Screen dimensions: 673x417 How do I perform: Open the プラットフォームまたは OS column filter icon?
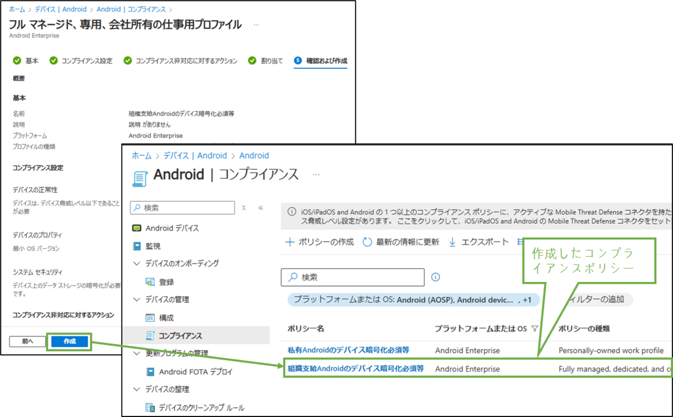pyautogui.click(x=534, y=328)
